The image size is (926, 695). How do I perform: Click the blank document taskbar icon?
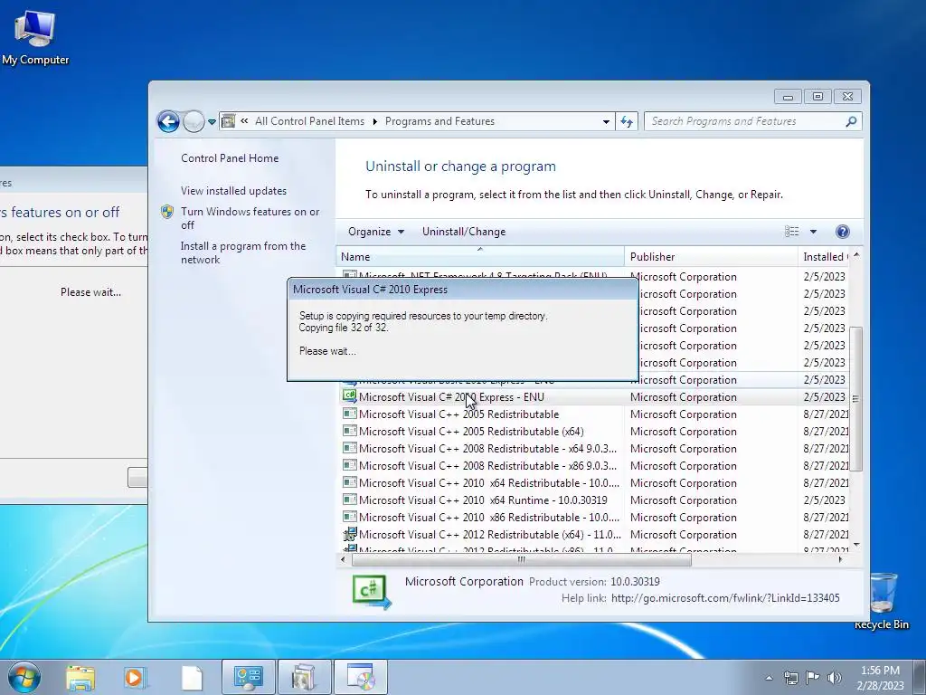coord(192,677)
